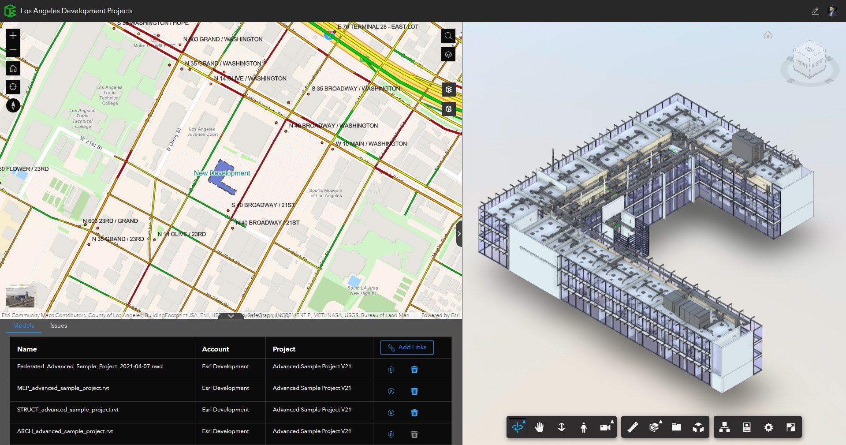The width and height of the screenshot is (846, 445).
Task: Click the viewer Home view icon
Action: [x=768, y=35]
